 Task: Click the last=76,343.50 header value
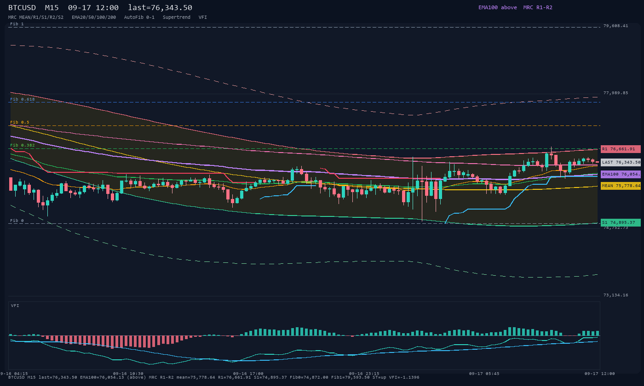coord(160,7)
